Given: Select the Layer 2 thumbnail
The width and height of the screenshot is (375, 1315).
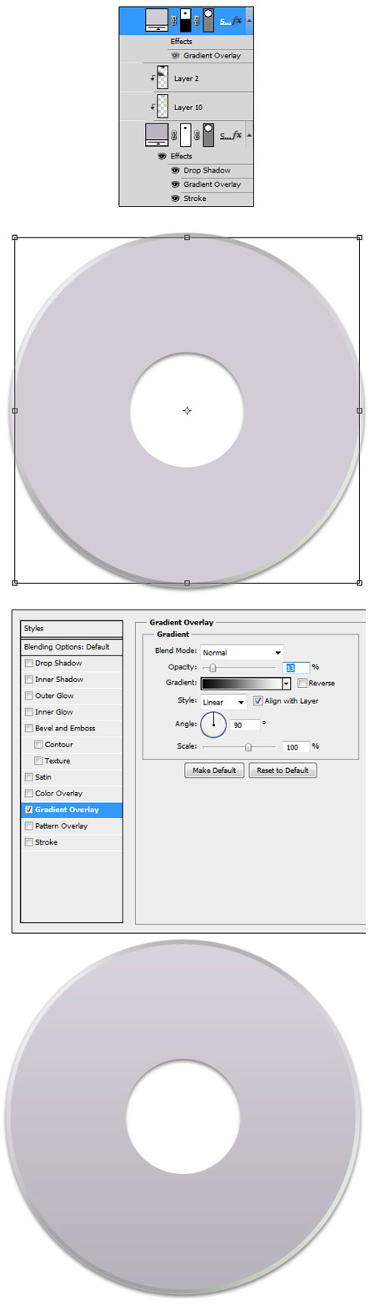Looking at the screenshot, I should [x=162, y=78].
